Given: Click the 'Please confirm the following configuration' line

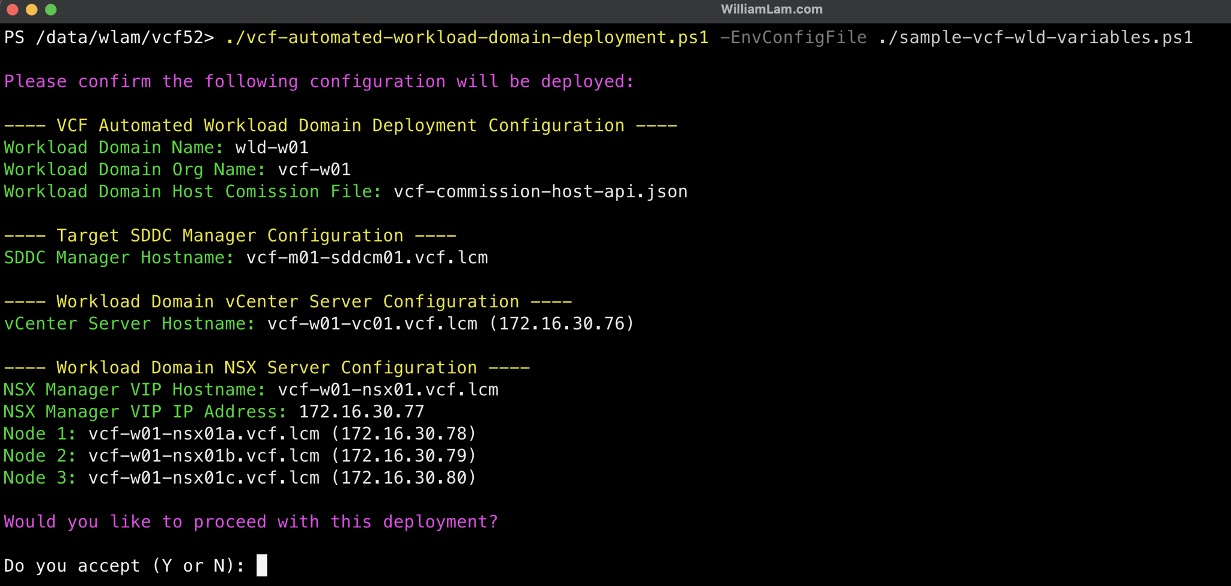Looking at the screenshot, I should (x=319, y=81).
